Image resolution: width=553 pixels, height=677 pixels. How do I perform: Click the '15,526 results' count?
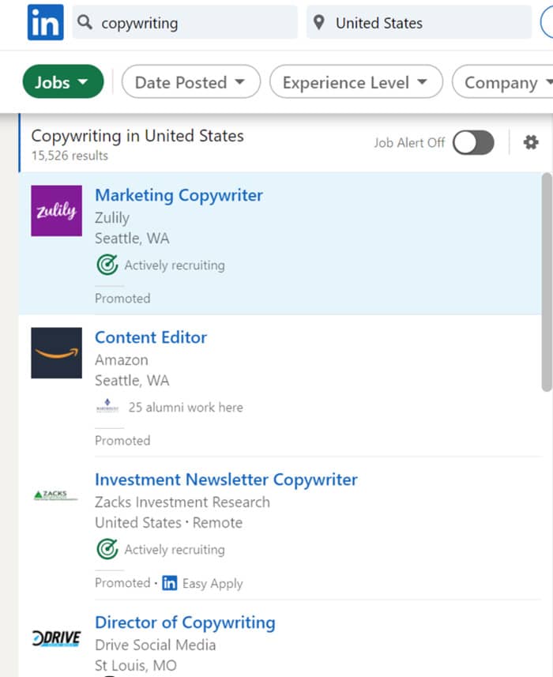pyautogui.click(x=70, y=156)
